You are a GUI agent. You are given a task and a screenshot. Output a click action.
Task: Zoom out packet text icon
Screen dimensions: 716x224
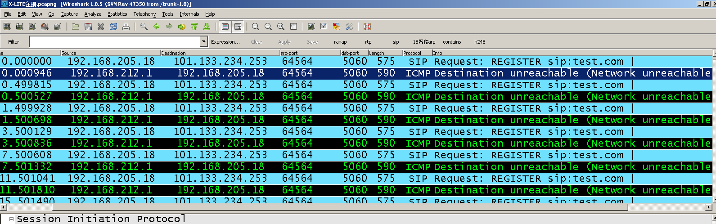pyautogui.click(x=268, y=27)
